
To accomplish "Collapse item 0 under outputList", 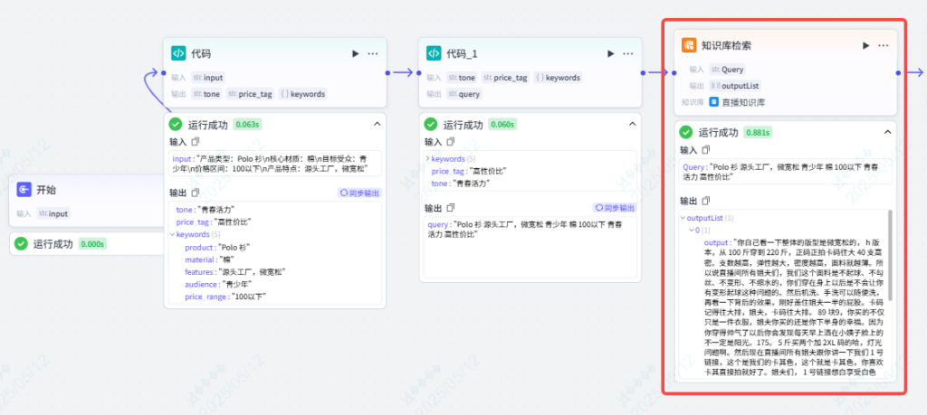I will pyautogui.click(x=692, y=230).
